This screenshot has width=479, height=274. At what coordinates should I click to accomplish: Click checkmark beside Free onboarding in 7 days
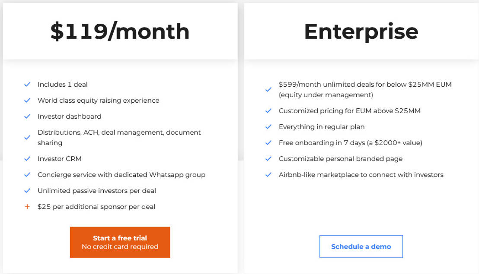click(268, 143)
